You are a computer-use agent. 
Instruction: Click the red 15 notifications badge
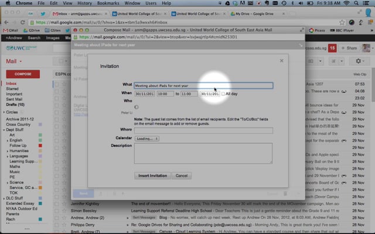coord(332,48)
